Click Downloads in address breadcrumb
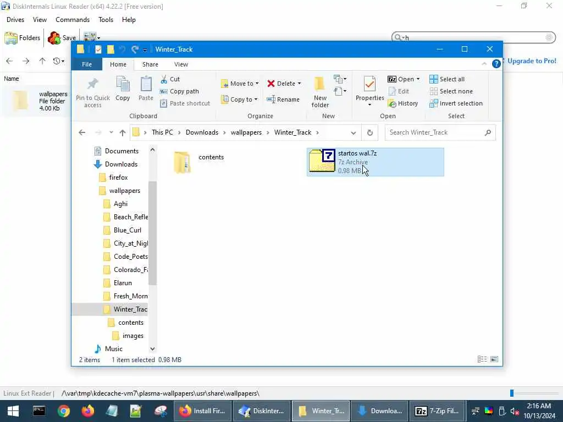The width and height of the screenshot is (563, 422). click(x=202, y=132)
